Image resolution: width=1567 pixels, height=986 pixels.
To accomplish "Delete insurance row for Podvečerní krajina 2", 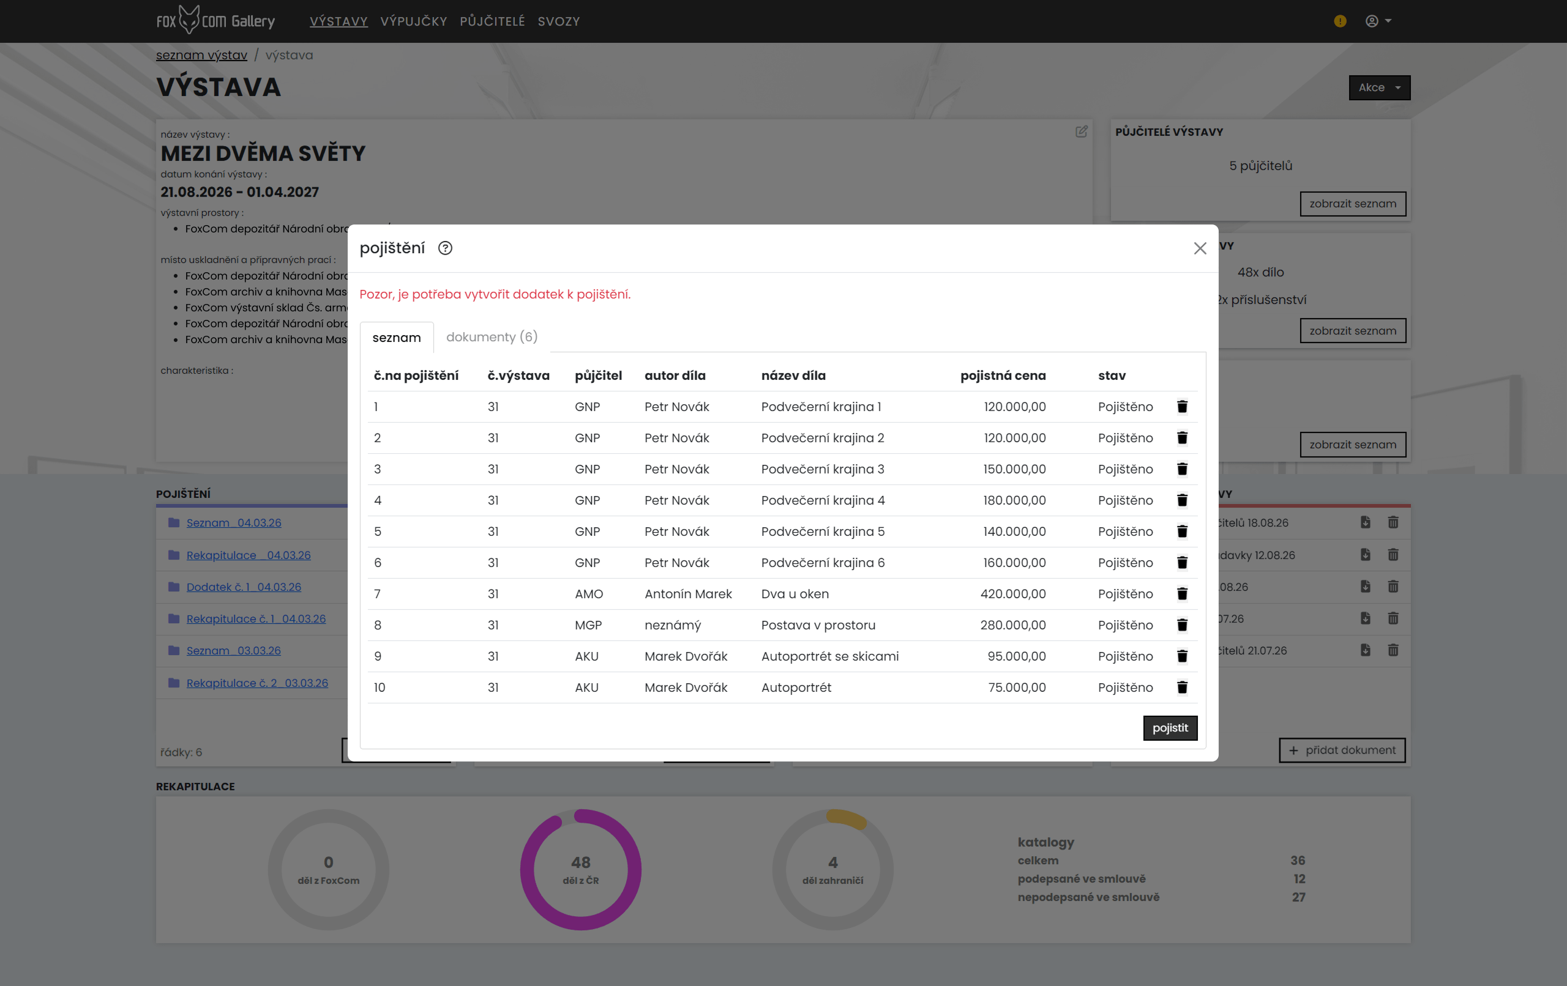I will point(1182,438).
